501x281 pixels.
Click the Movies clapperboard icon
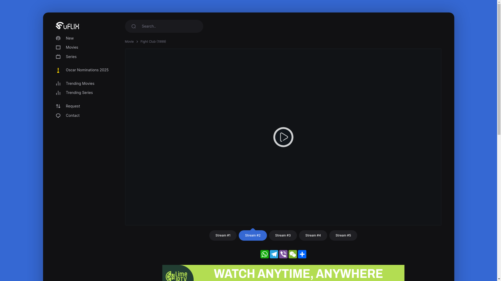point(58,47)
